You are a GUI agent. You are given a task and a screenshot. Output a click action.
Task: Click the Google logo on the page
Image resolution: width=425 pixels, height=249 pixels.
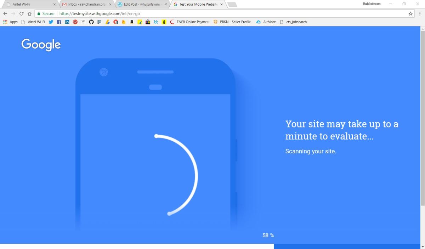[41, 45]
